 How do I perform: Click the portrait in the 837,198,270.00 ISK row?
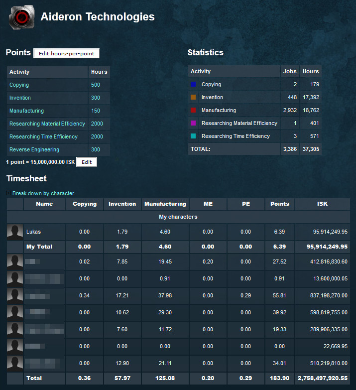[15, 295]
